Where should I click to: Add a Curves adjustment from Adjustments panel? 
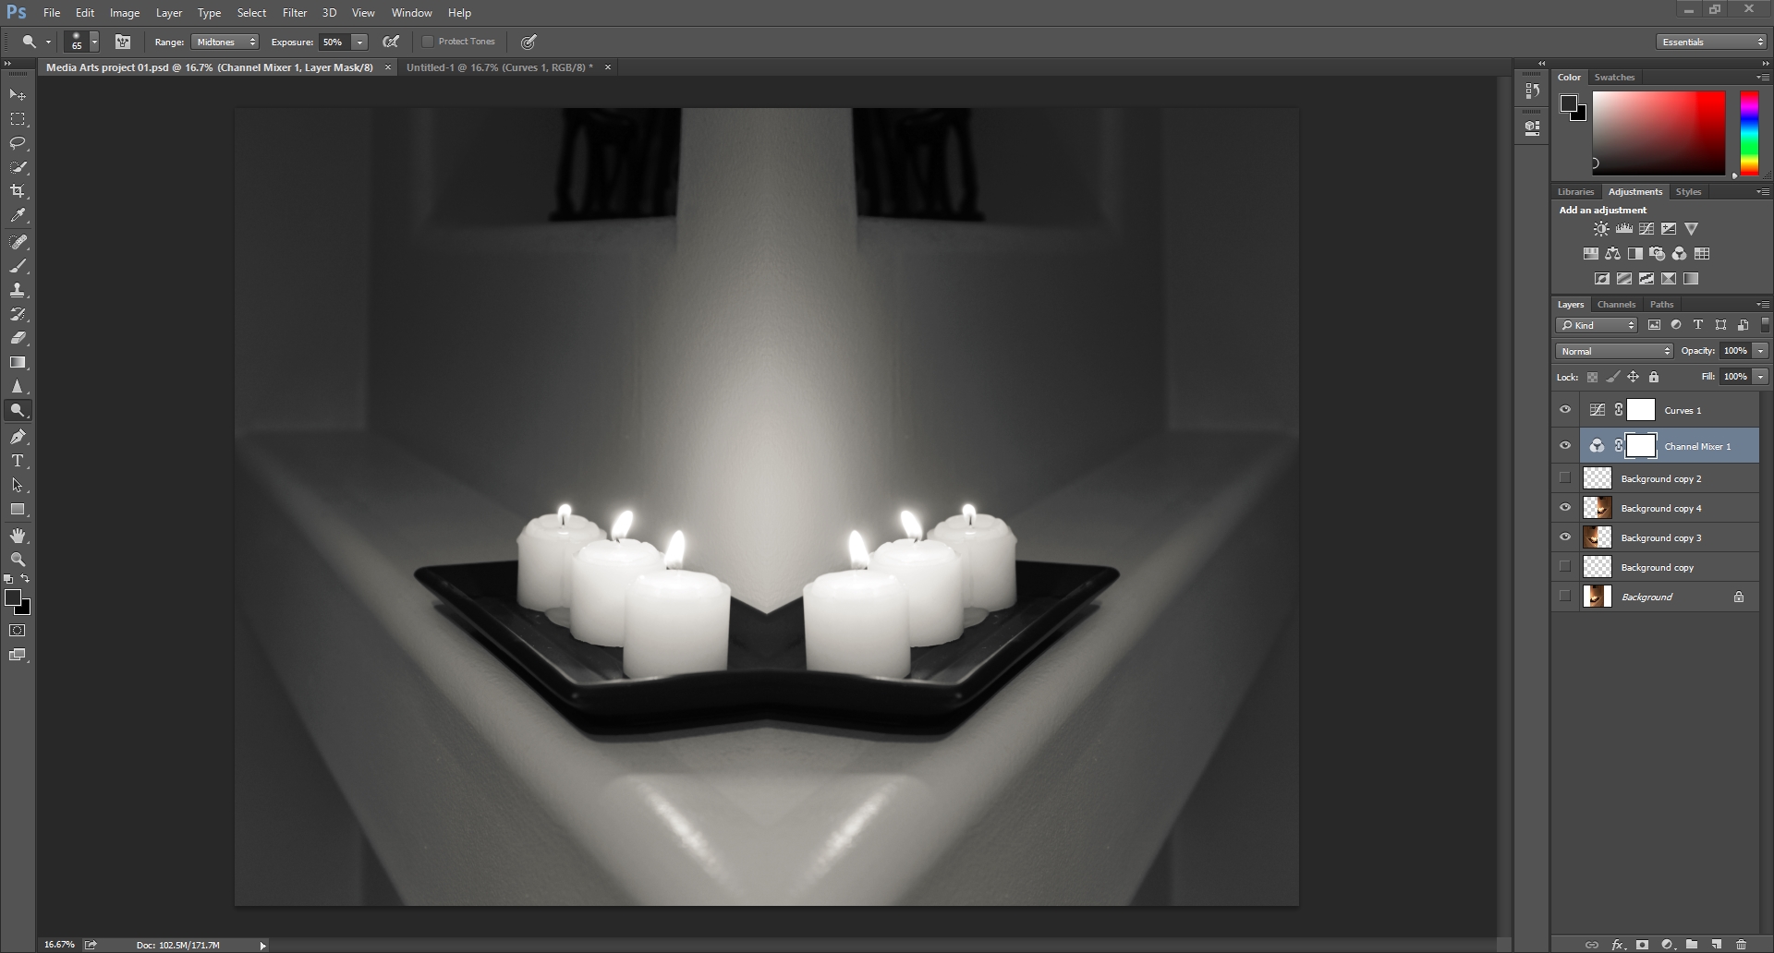pyautogui.click(x=1646, y=229)
